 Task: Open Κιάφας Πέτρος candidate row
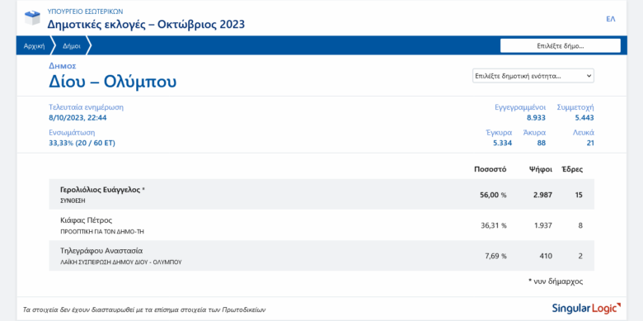tap(321, 225)
